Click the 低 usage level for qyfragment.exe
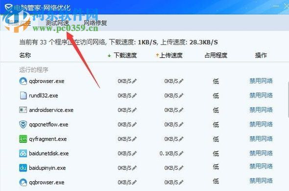 pos(216,139)
